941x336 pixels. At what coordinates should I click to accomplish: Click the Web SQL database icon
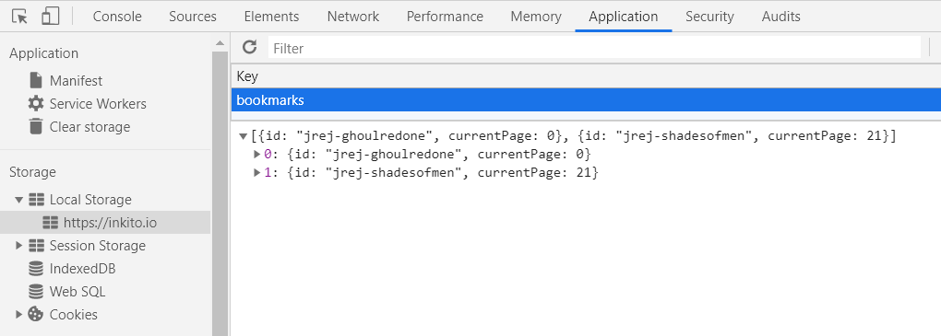[36, 292]
